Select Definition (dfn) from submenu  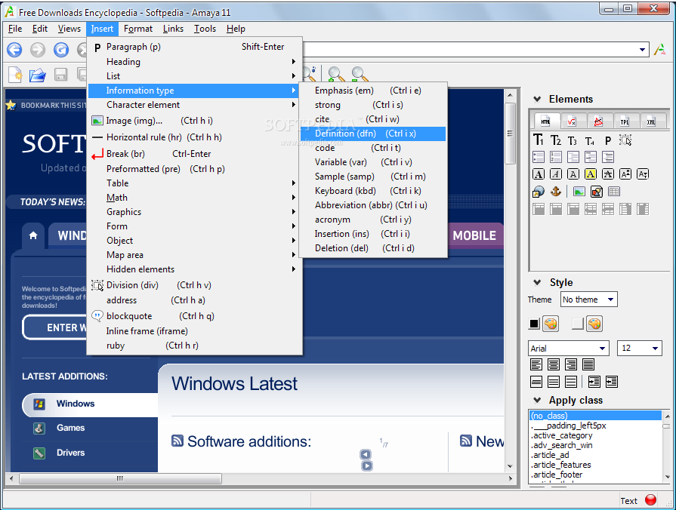tap(373, 134)
